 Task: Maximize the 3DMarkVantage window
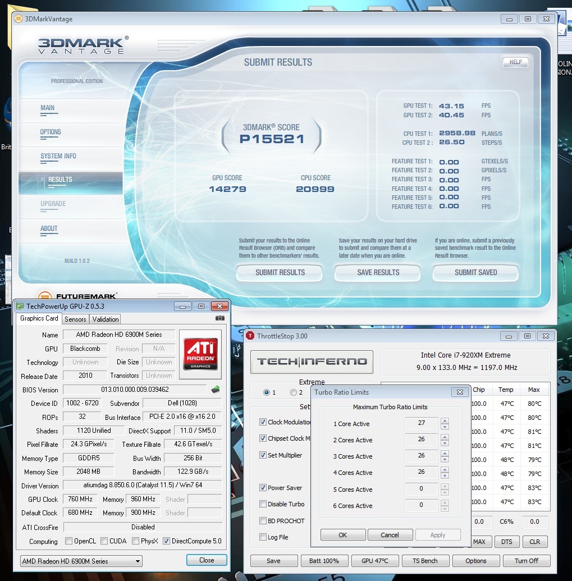pyautogui.click(x=528, y=19)
